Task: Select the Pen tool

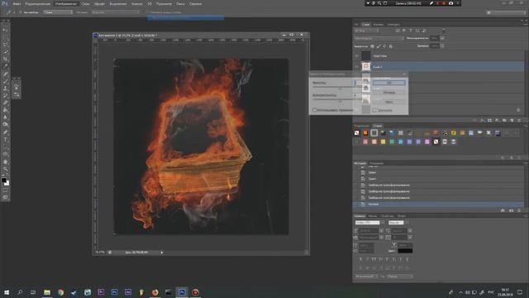Action: [x=6, y=132]
